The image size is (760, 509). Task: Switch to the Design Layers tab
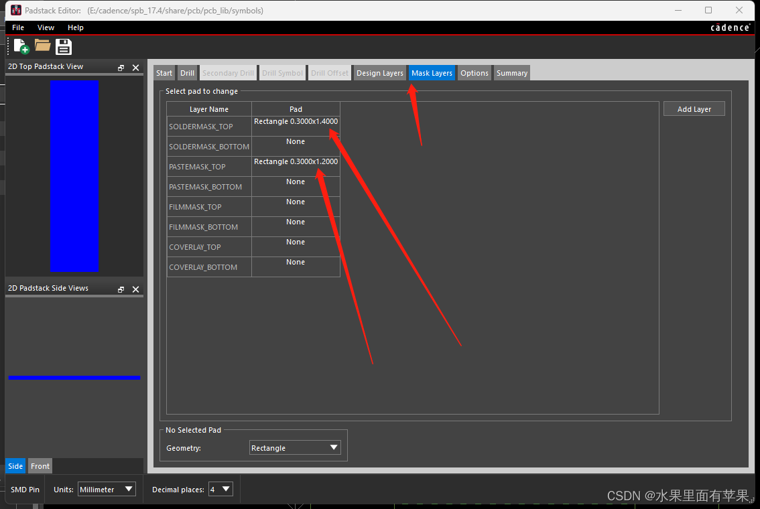tap(380, 73)
